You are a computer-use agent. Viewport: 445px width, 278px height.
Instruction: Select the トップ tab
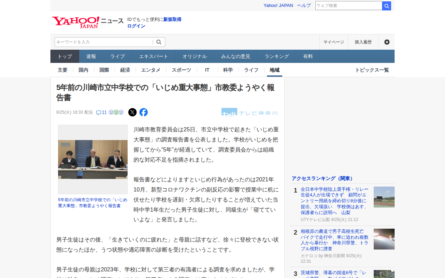coord(65,56)
